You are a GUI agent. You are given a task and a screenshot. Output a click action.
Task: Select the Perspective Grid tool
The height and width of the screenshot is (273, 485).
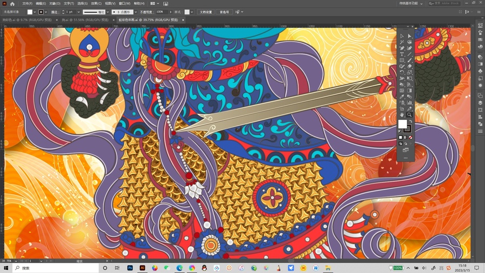(x=410, y=85)
